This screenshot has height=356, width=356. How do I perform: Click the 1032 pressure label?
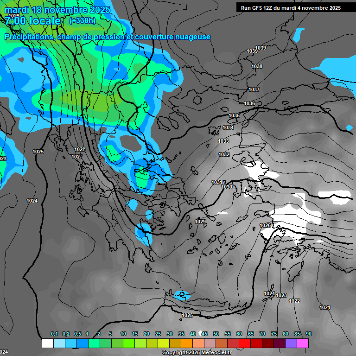(x=224, y=154)
